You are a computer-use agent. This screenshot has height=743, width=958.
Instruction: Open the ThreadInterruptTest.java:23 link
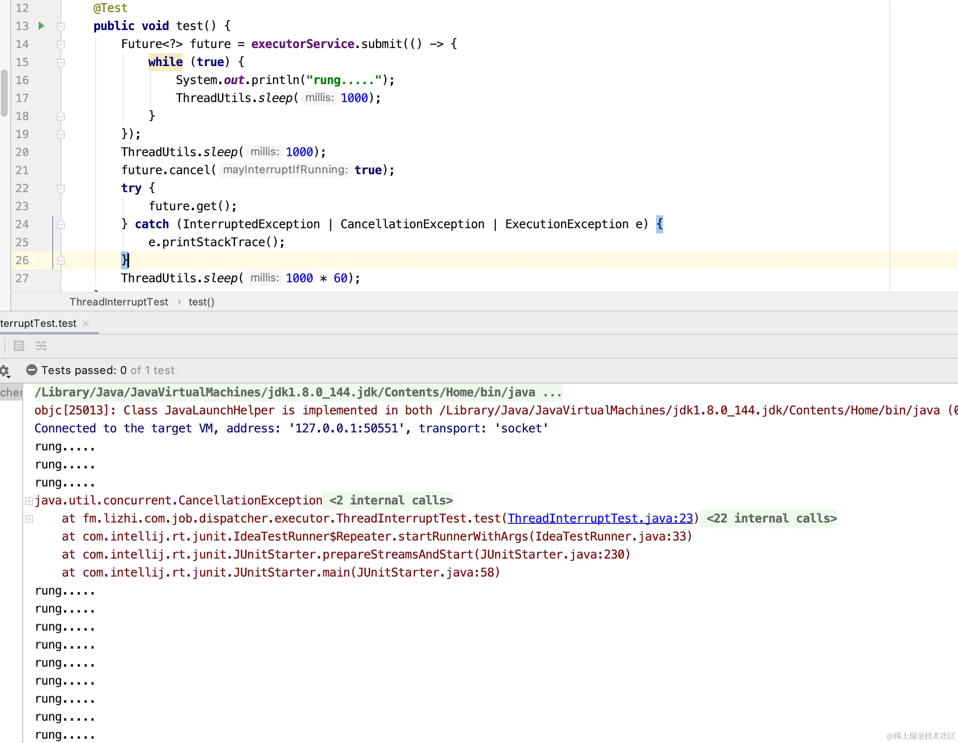(600, 518)
